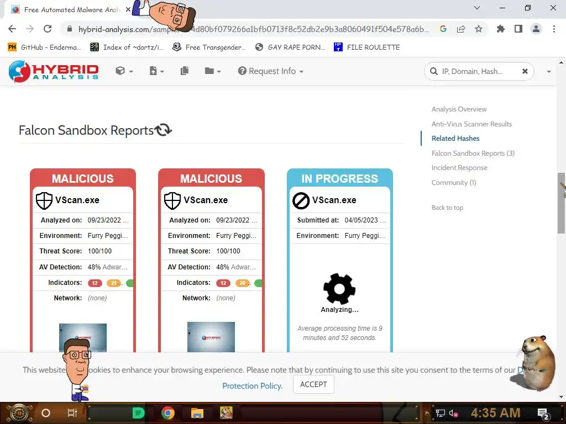Open Chrome profile avatar menu
Viewport: 566px width, 424px height.
[x=536, y=29]
